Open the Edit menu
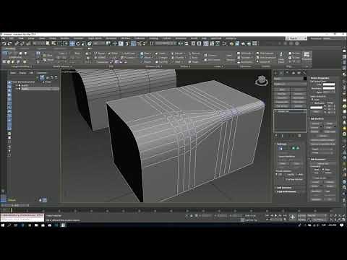The width and height of the screenshot is (347, 260). pyautogui.click(x=12, y=38)
